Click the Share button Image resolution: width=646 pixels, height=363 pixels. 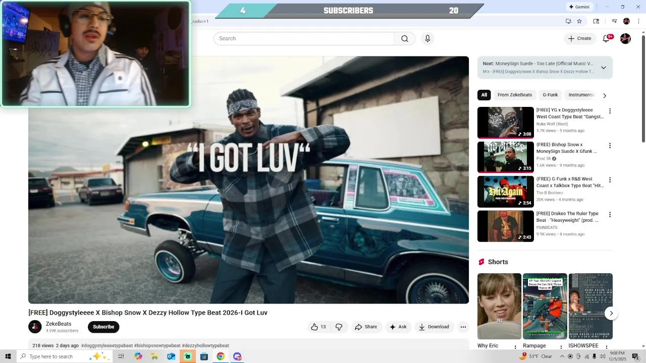tap(366, 327)
